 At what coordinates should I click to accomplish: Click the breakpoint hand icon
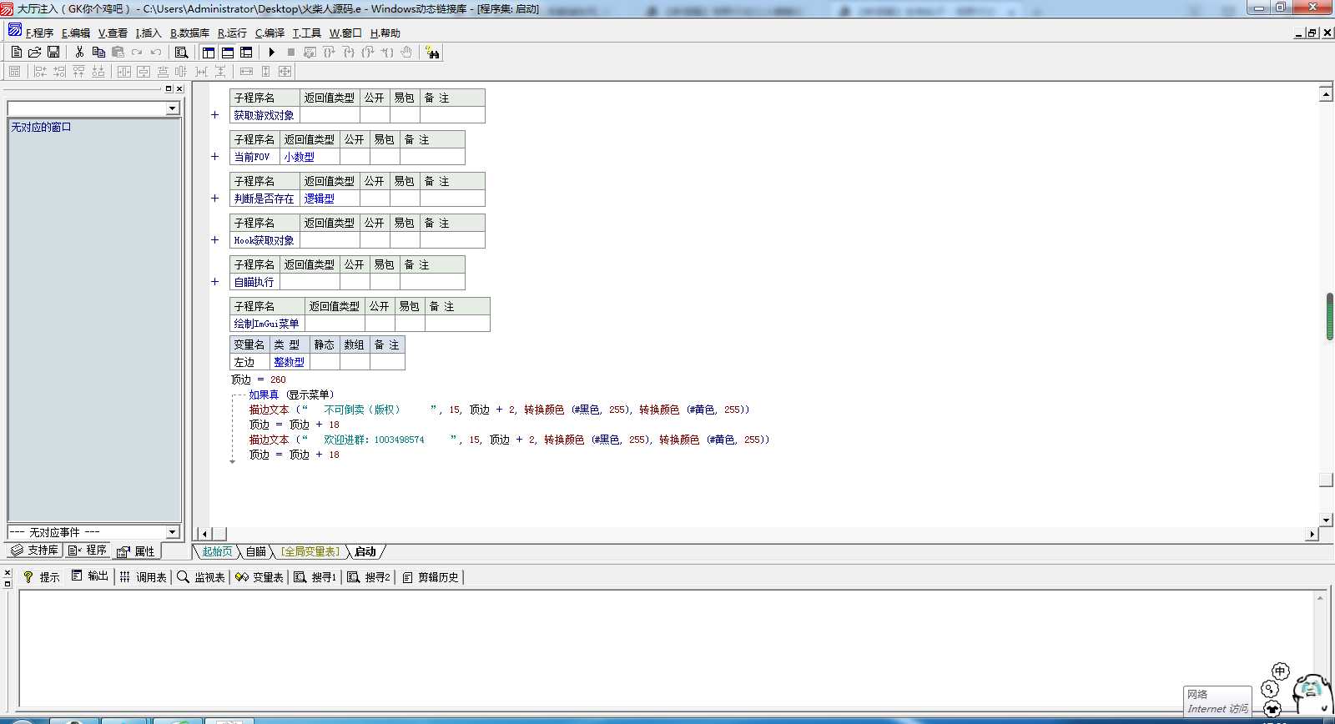(x=406, y=52)
